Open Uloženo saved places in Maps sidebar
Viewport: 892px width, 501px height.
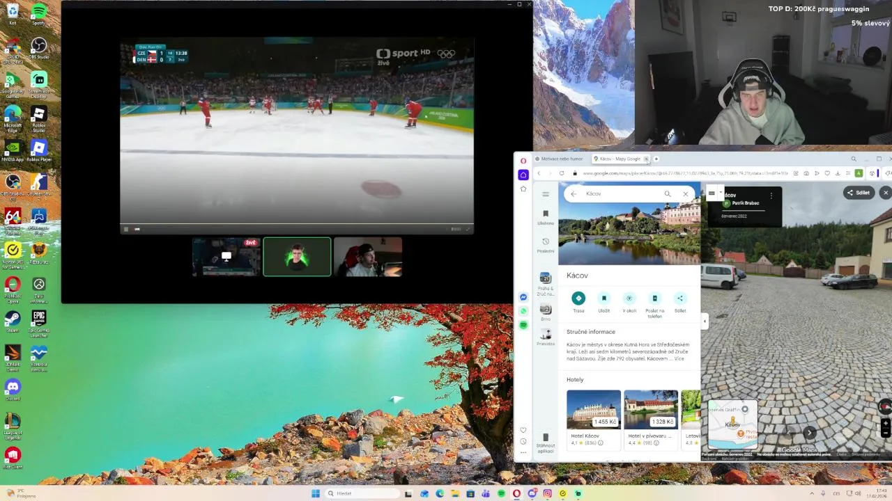click(x=546, y=218)
